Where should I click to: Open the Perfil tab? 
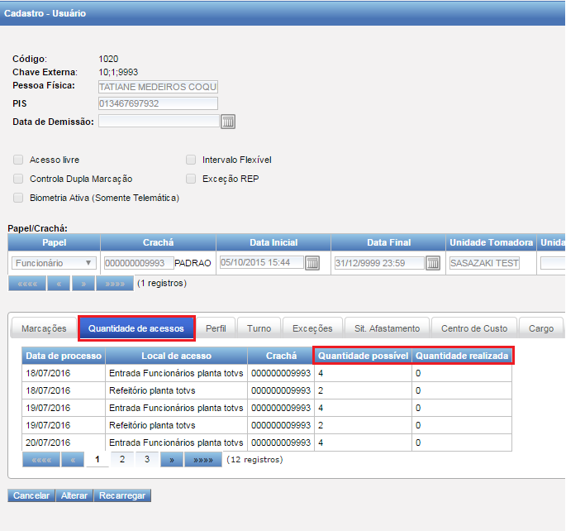(216, 328)
